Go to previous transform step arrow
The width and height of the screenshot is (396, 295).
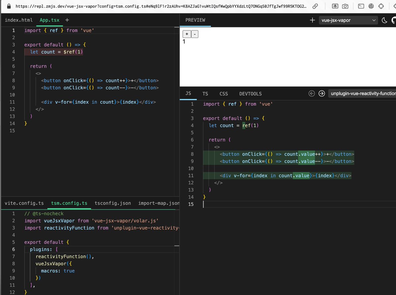click(312, 93)
